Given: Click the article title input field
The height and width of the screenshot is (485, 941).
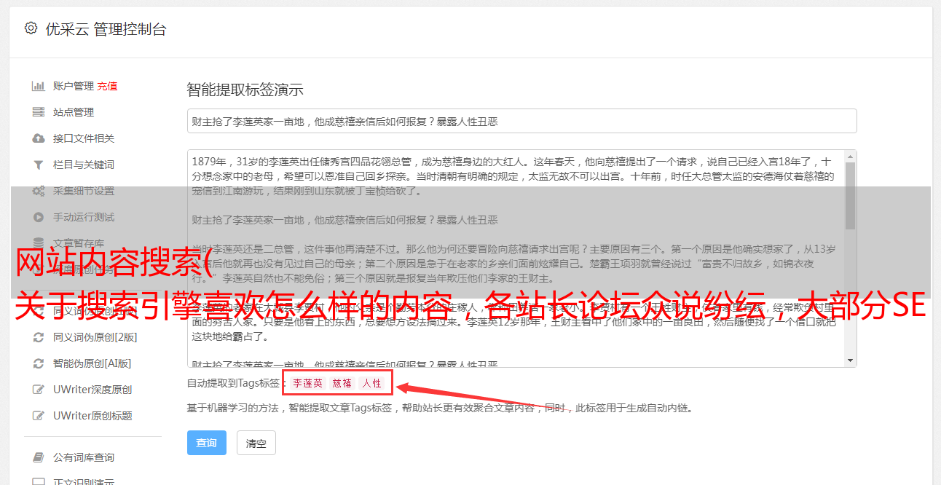Looking at the screenshot, I should coord(521,121).
